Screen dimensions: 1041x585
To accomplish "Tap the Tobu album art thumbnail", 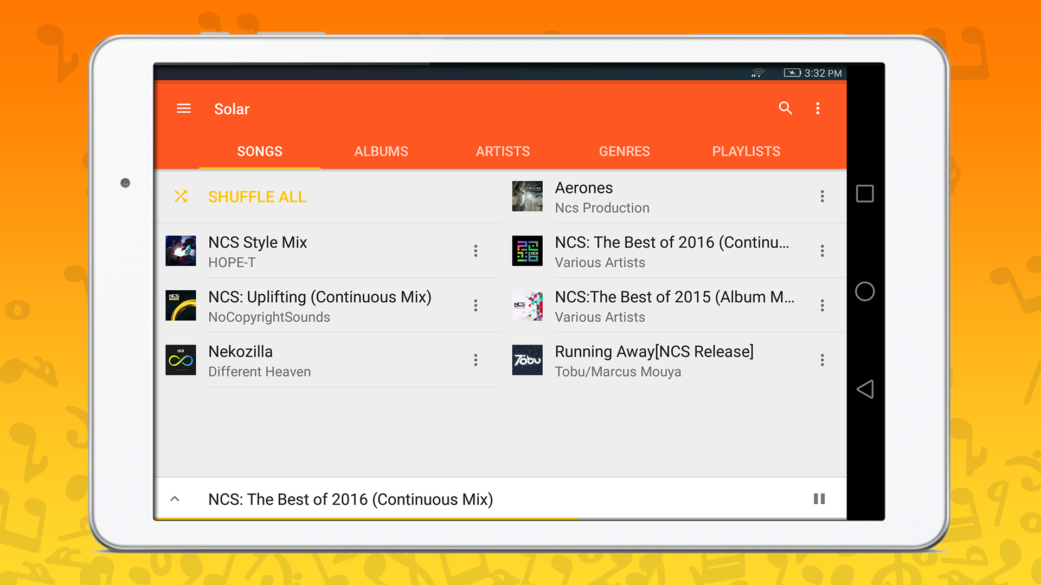I will point(527,360).
